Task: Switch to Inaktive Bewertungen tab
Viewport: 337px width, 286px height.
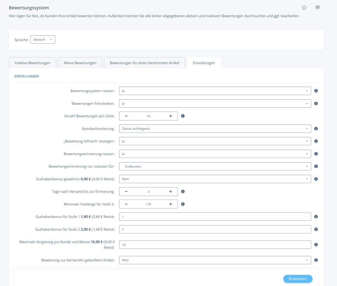Action: pos(32,63)
